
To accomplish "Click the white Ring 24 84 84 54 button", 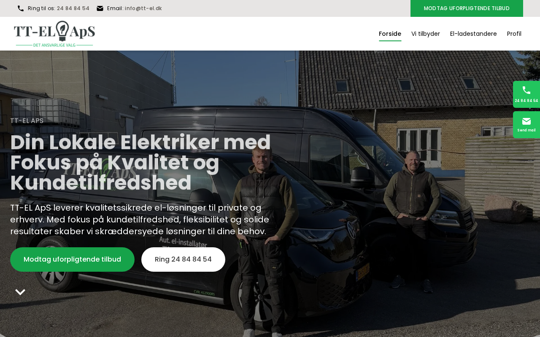I will [183, 259].
